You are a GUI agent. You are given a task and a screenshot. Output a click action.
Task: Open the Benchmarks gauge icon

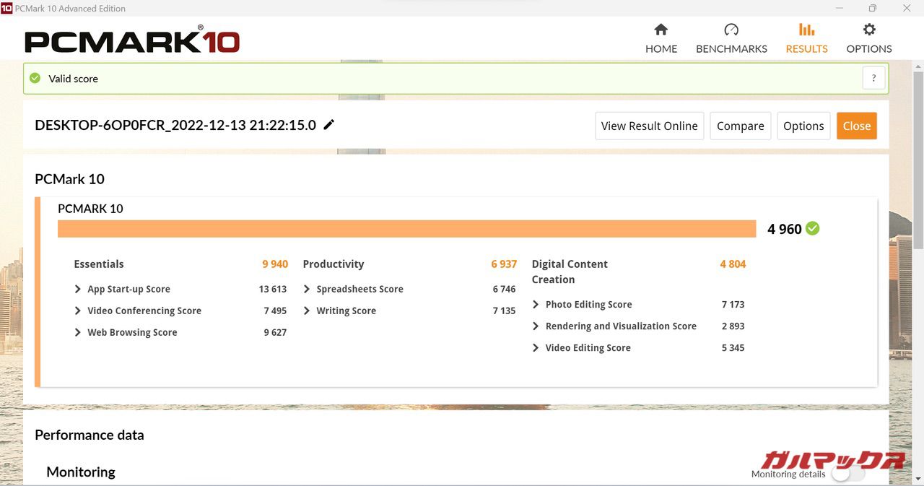pos(731,30)
